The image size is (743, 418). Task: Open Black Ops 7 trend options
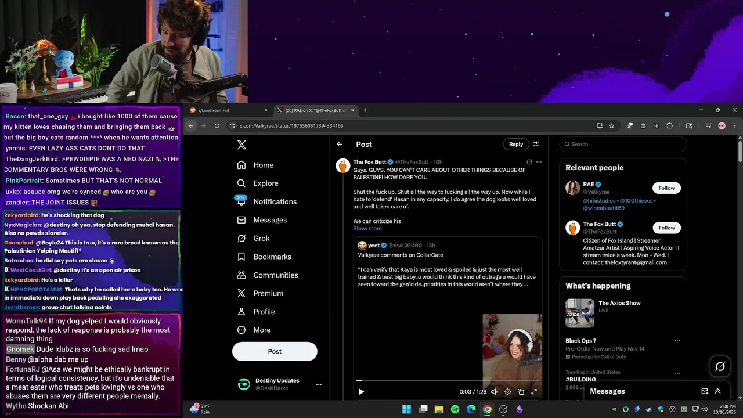677,341
